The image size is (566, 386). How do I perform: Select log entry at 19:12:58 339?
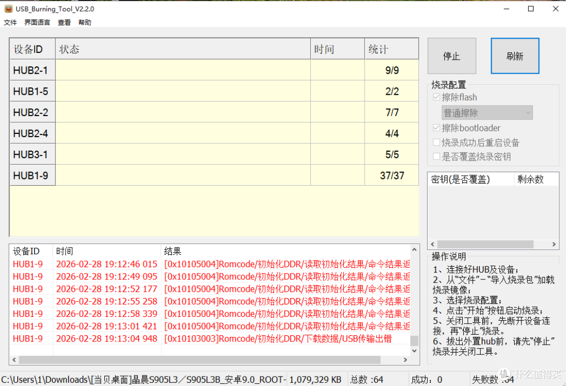(210, 313)
